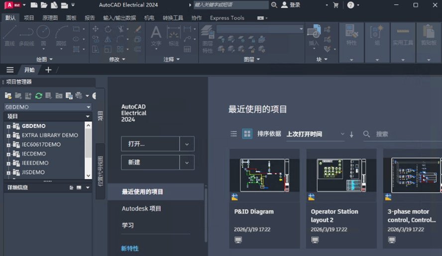442x256 pixels.
Task: Select the Arc (圆弧) draw tool
Action: [x=61, y=37]
